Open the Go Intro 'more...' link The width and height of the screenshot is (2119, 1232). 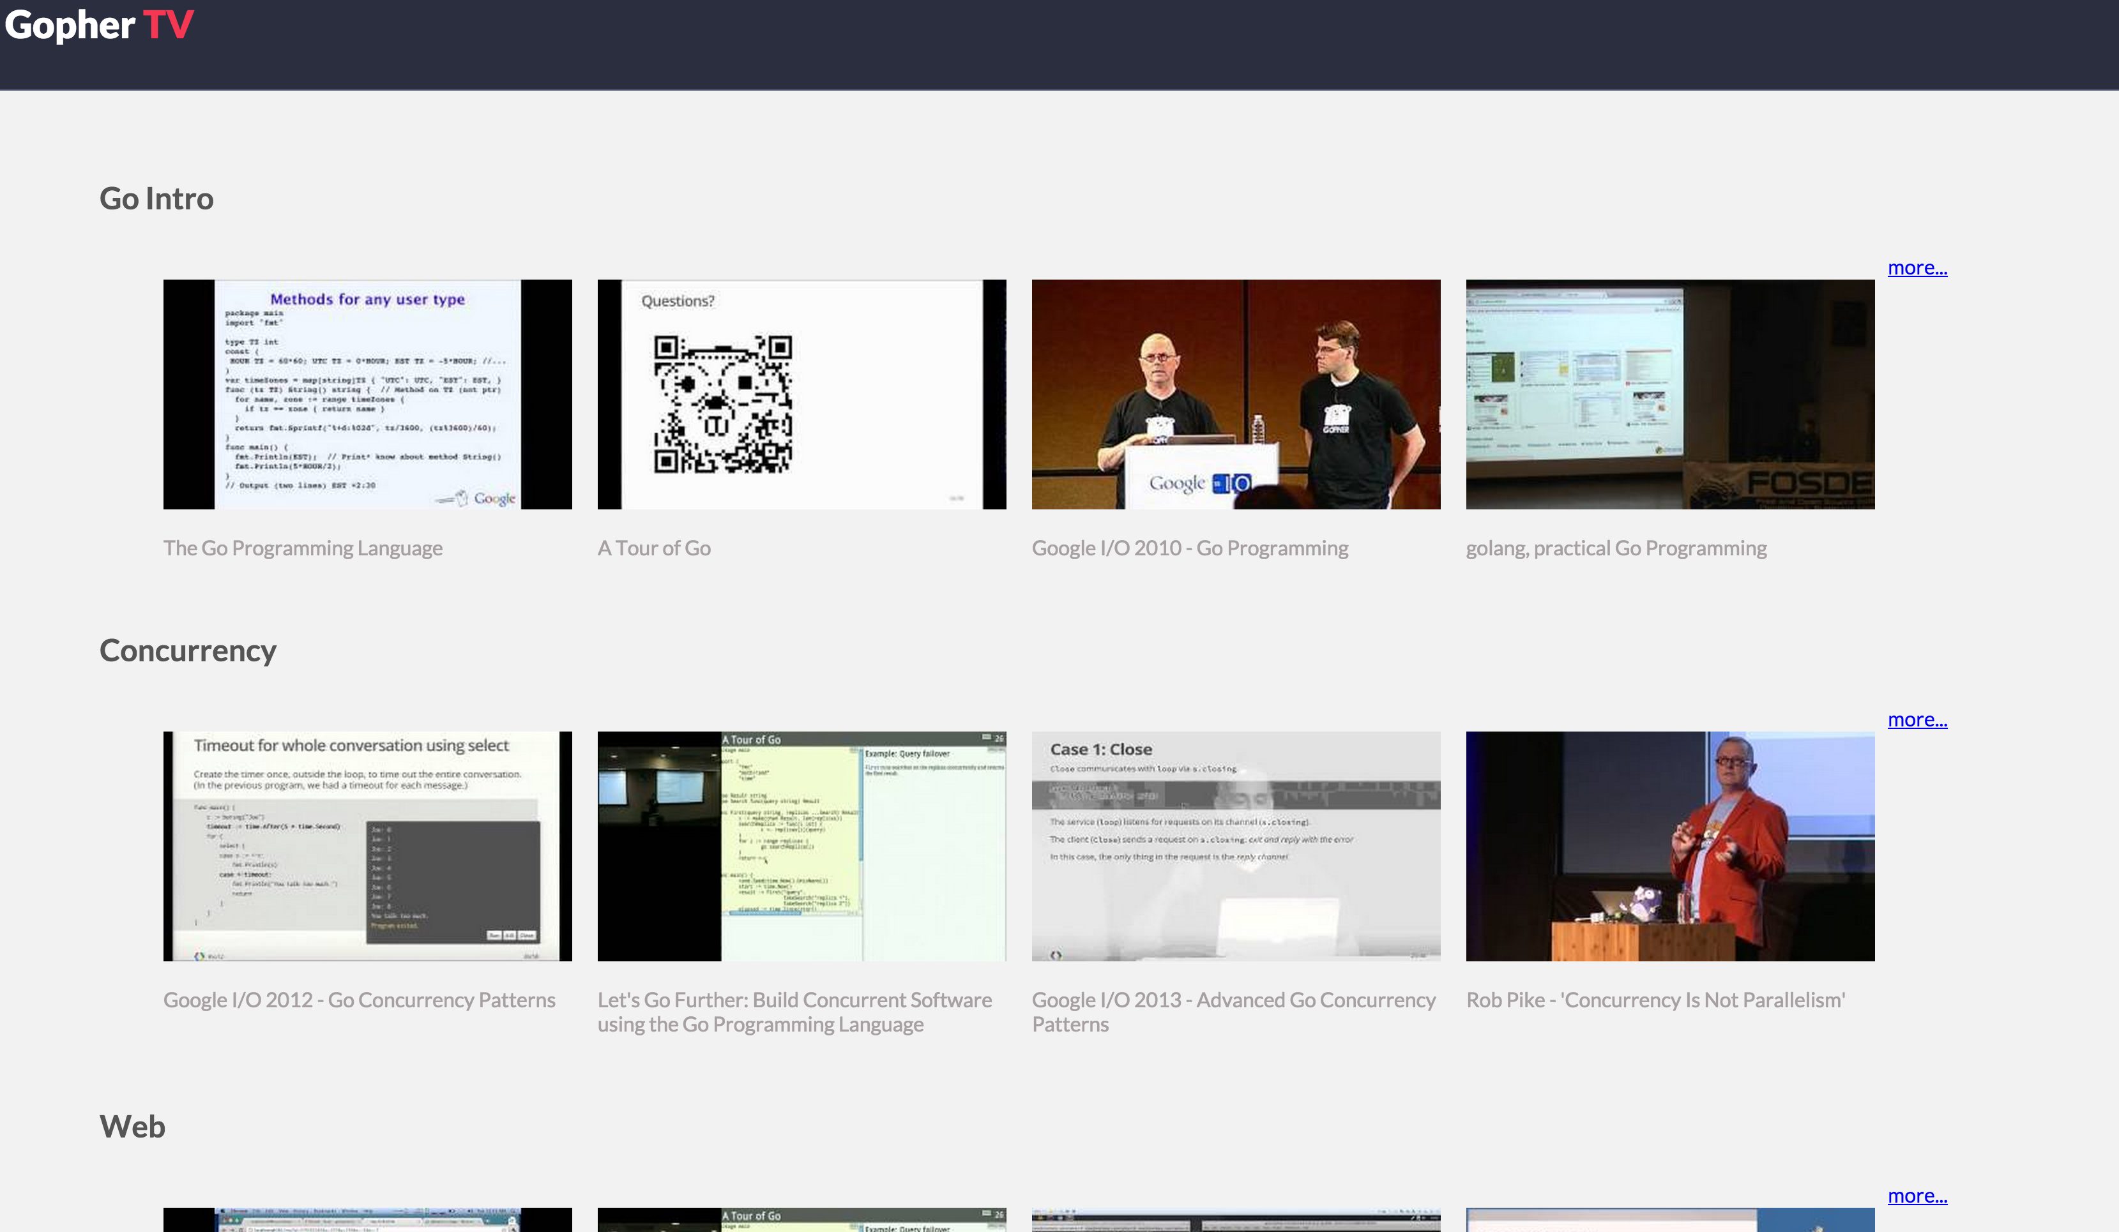pyautogui.click(x=1917, y=268)
